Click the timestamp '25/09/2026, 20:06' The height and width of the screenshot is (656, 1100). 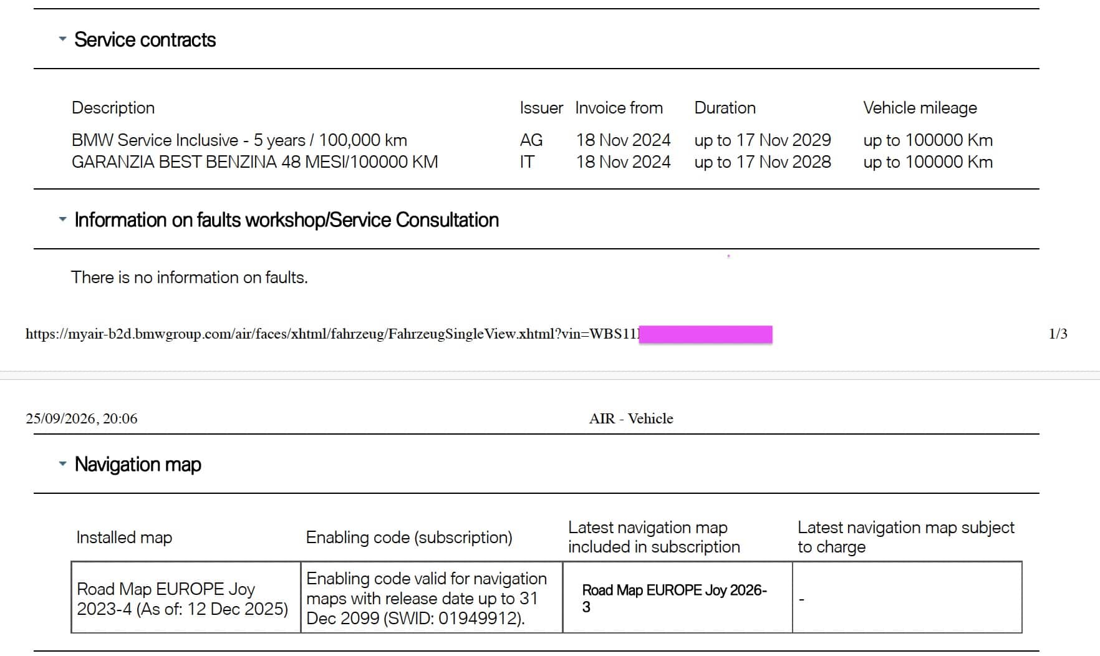[82, 418]
